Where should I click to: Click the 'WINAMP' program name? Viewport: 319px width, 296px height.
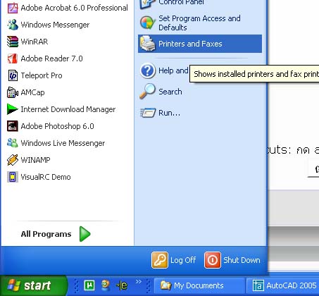pos(35,160)
